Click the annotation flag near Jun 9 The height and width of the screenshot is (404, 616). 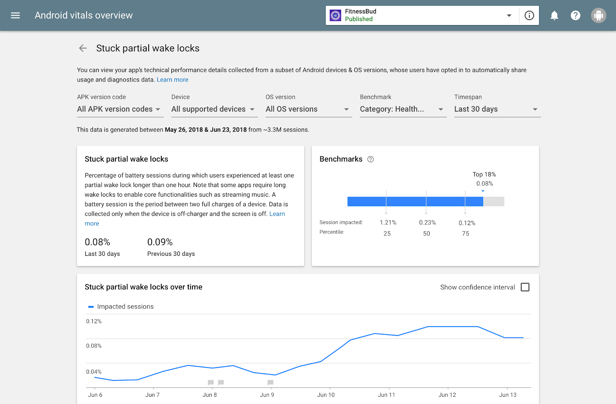coord(270,382)
